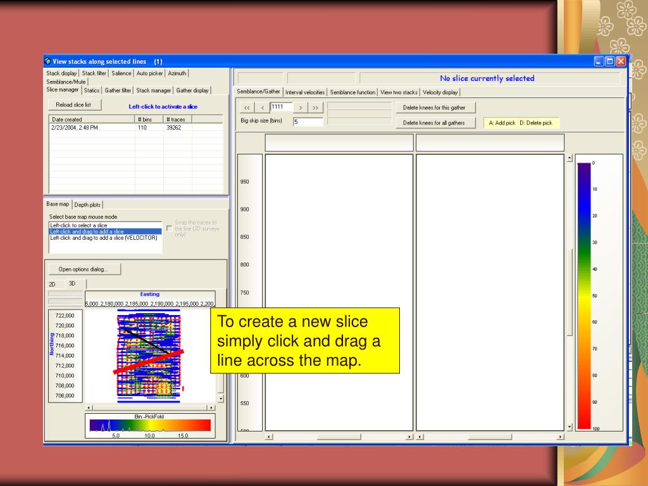Click Delete knees for all gathers
Image resolution: width=648 pixels, height=486 pixels.
pos(435,123)
